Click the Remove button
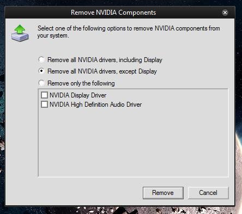 pyautogui.click(x=163, y=193)
